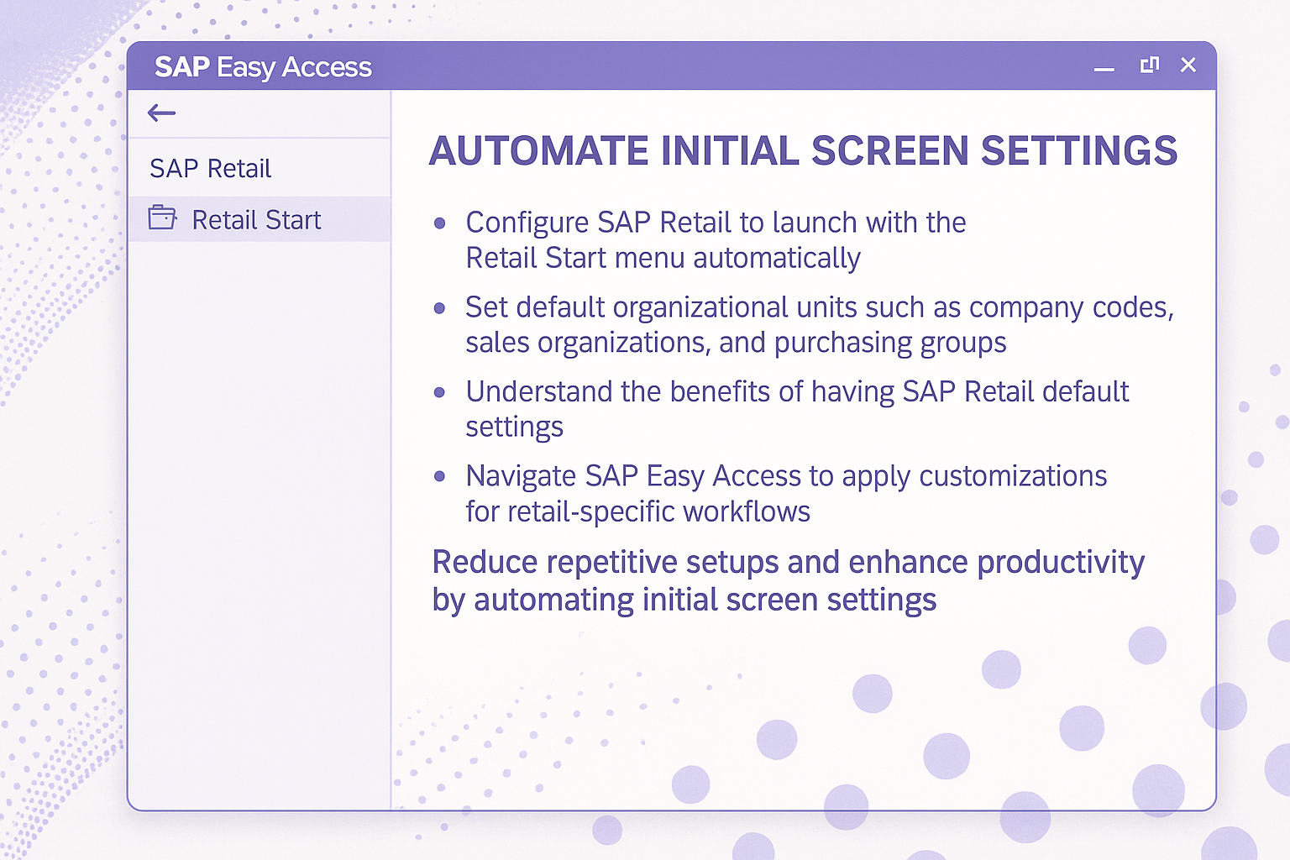This screenshot has height=860, width=1290.
Task: Click the bullet dot before 'Understand the benefits'
Action: point(439,392)
